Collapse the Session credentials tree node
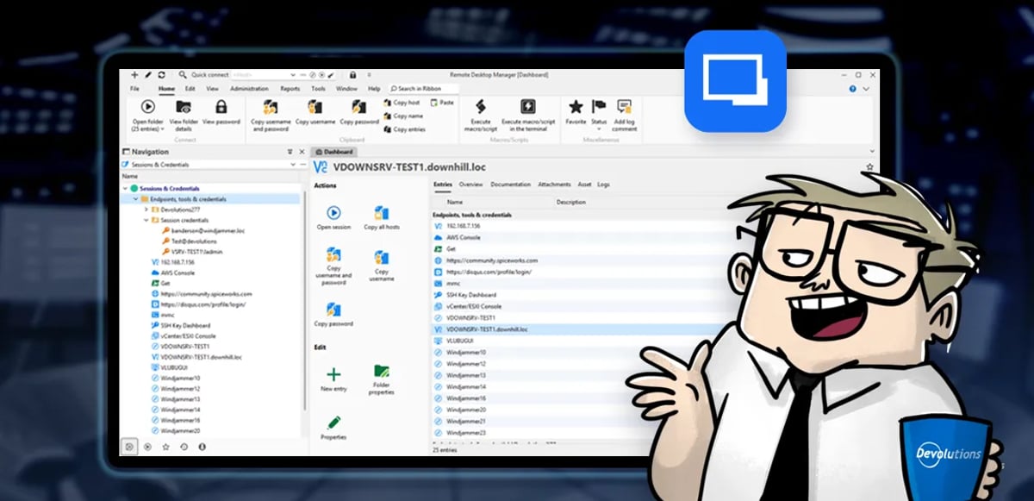Image resolution: width=1034 pixels, height=501 pixels. point(145,220)
